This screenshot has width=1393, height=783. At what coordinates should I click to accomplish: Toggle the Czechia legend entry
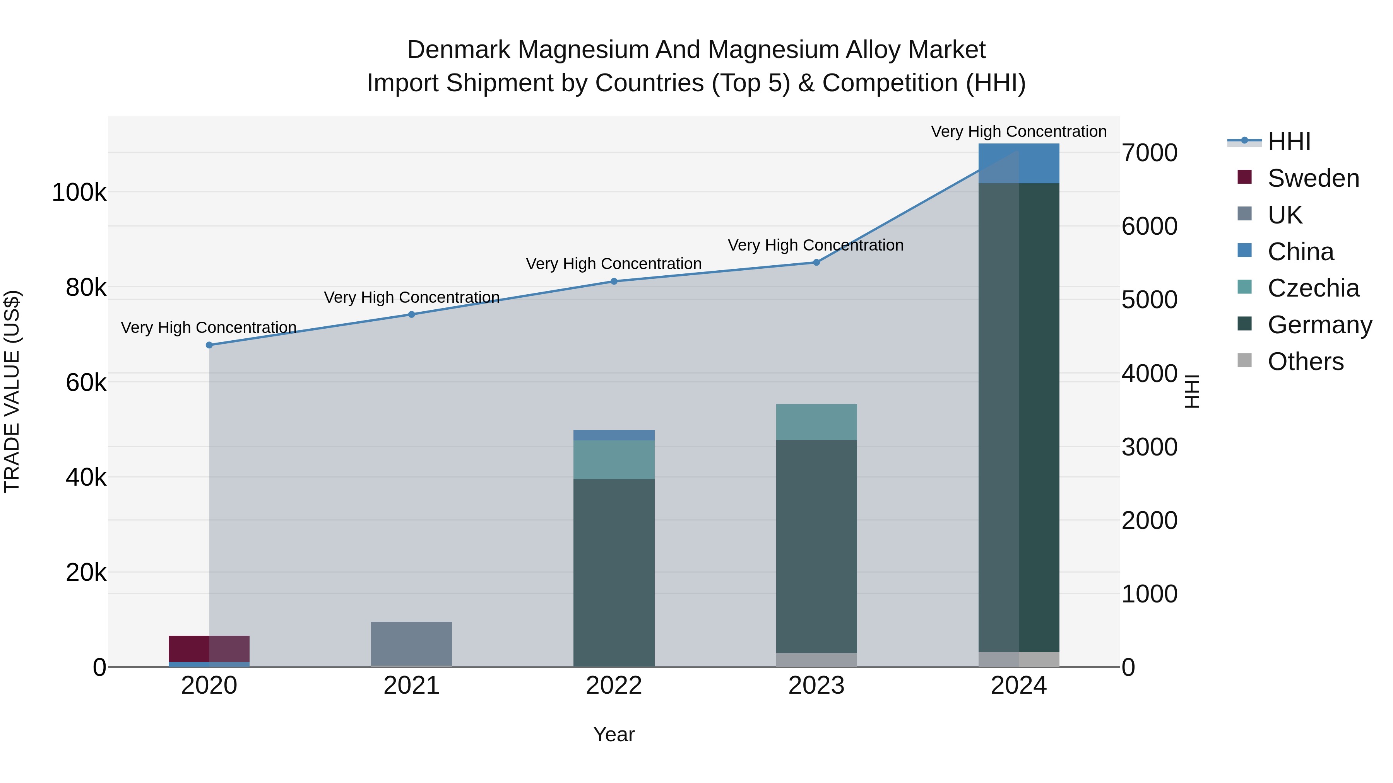pos(1298,288)
